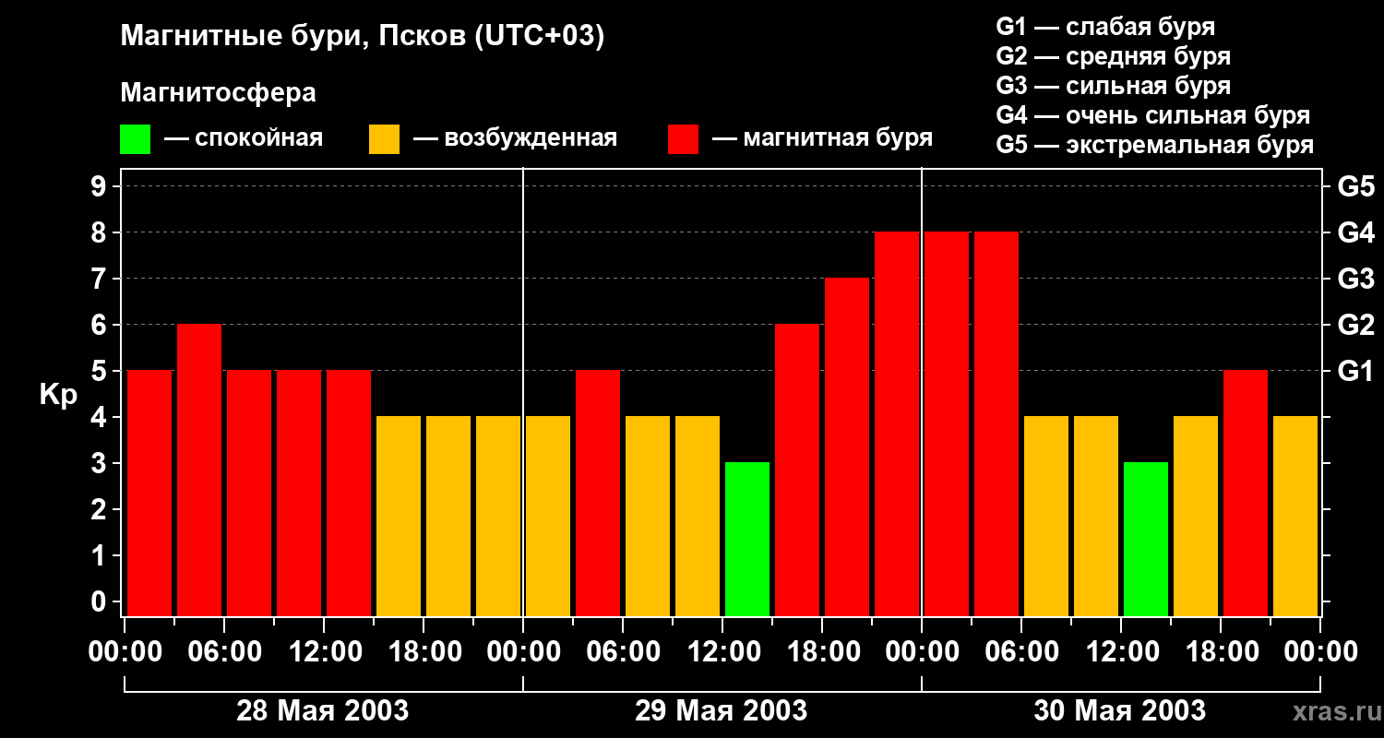The height and width of the screenshot is (738, 1384).
Task: Click the 'G5' label on the right scale
Action: click(1355, 186)
